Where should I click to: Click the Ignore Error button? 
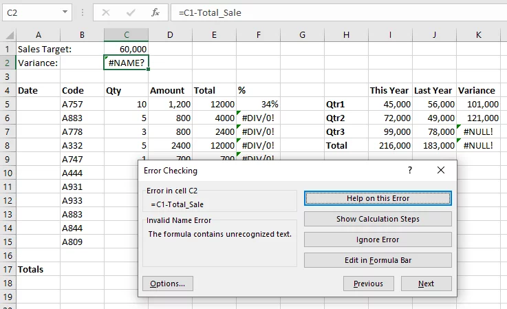pos(378,239)
